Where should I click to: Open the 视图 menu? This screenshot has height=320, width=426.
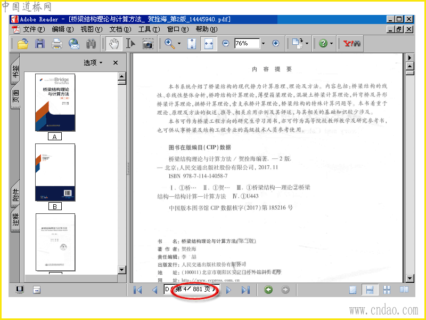pyautogui.click(x=91, y=29)
